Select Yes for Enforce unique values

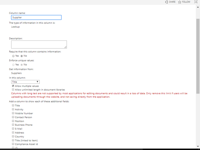[x=13, y=65]
